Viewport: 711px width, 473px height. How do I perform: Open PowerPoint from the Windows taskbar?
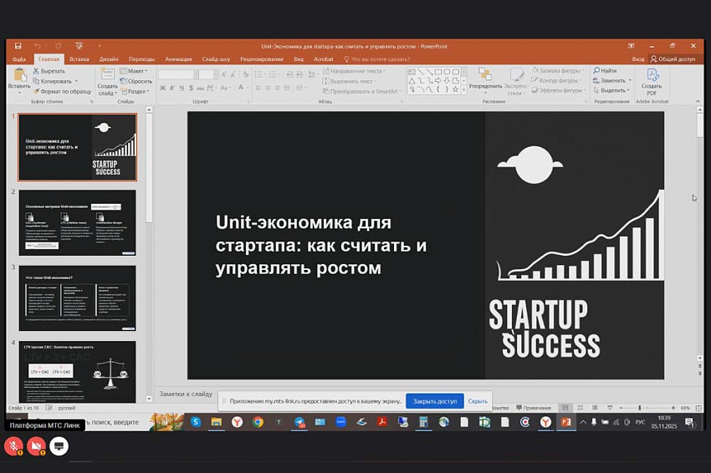click(x=565, y=423)
